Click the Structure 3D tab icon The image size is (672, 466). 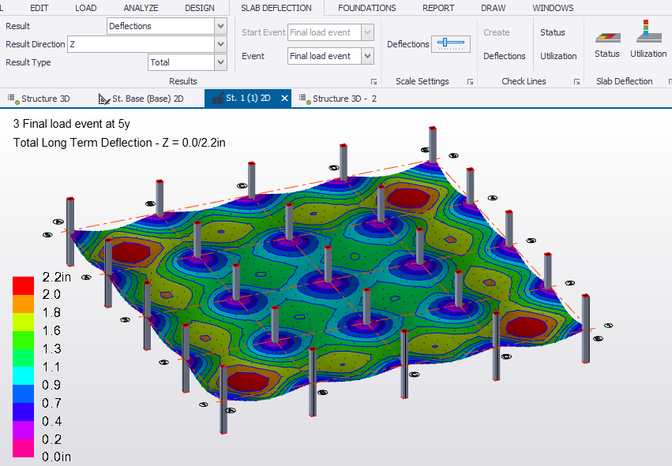(11, 98)
